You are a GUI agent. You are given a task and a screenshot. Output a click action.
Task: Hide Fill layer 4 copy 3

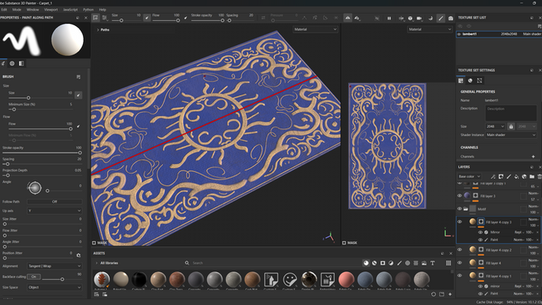pyautogui.click(x=460, y=222)
